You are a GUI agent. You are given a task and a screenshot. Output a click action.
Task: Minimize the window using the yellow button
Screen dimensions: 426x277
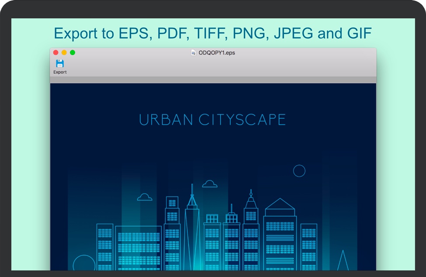[64, 52]
